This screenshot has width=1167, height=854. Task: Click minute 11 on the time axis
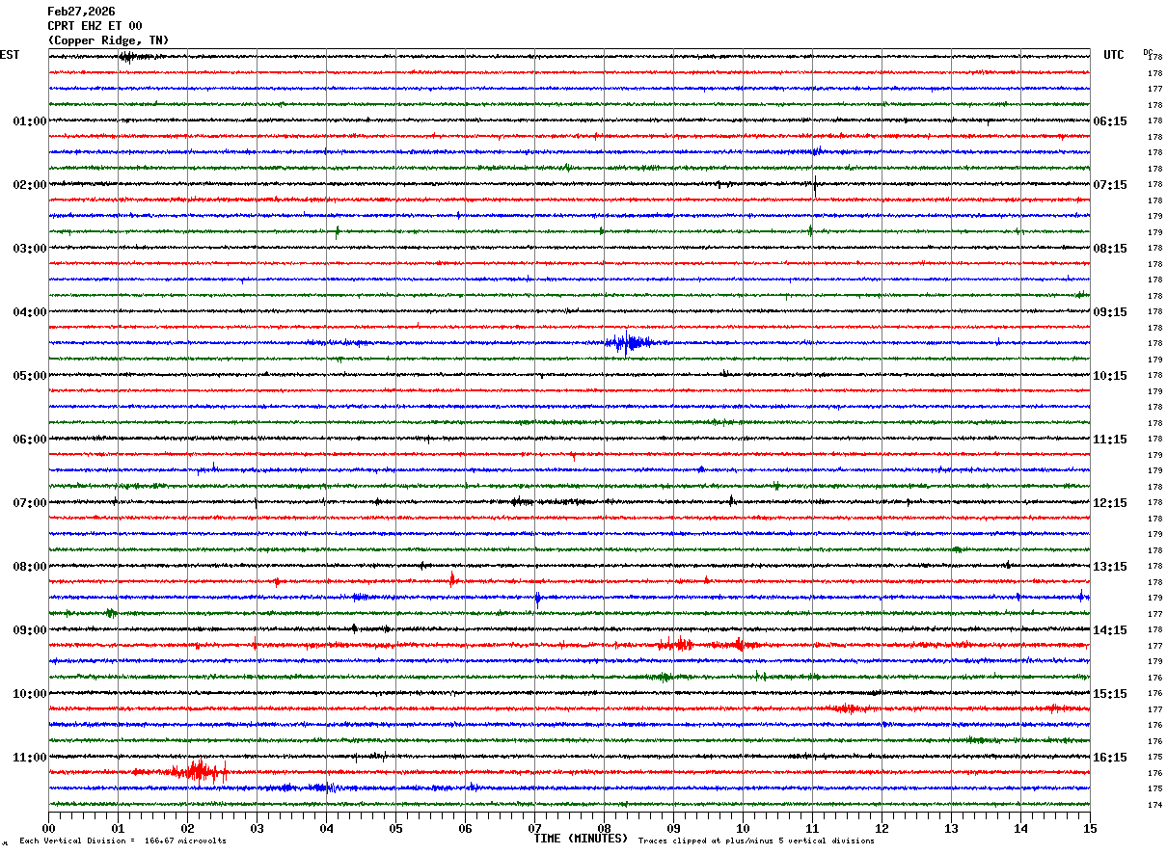[x=812, y=828]
